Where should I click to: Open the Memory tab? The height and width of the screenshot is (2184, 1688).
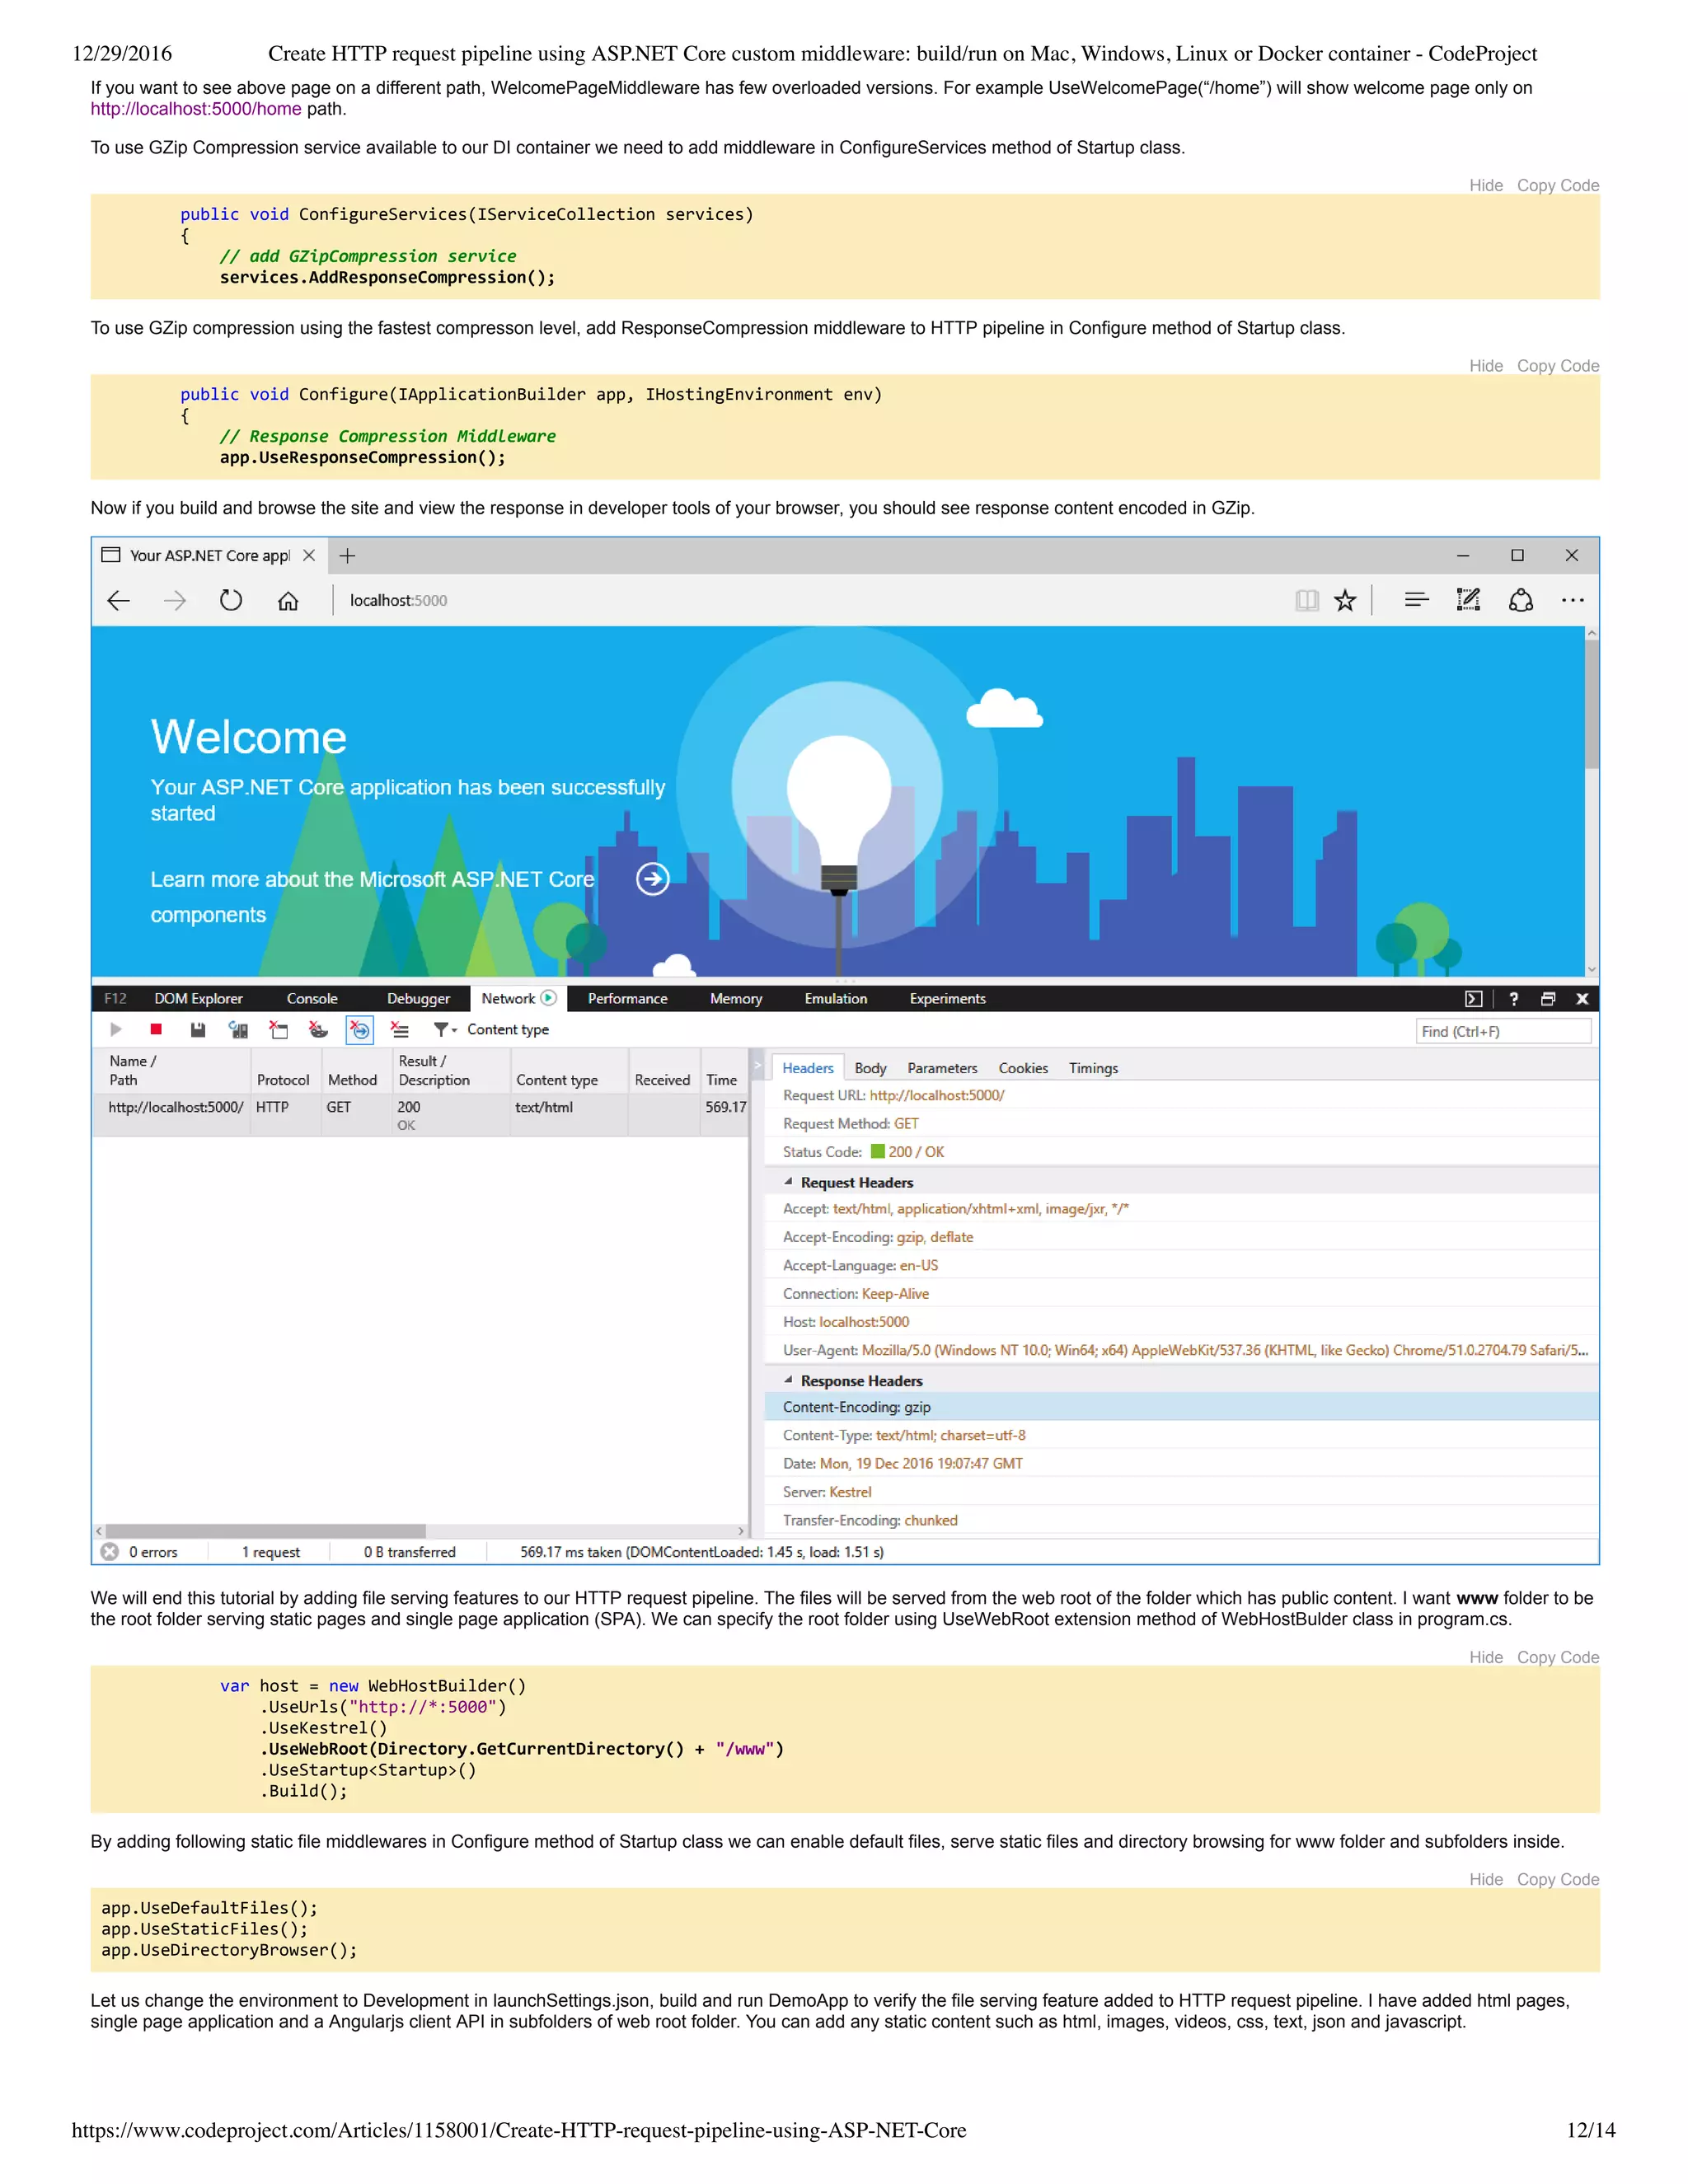pyautogui.click(x=736, y=998)
